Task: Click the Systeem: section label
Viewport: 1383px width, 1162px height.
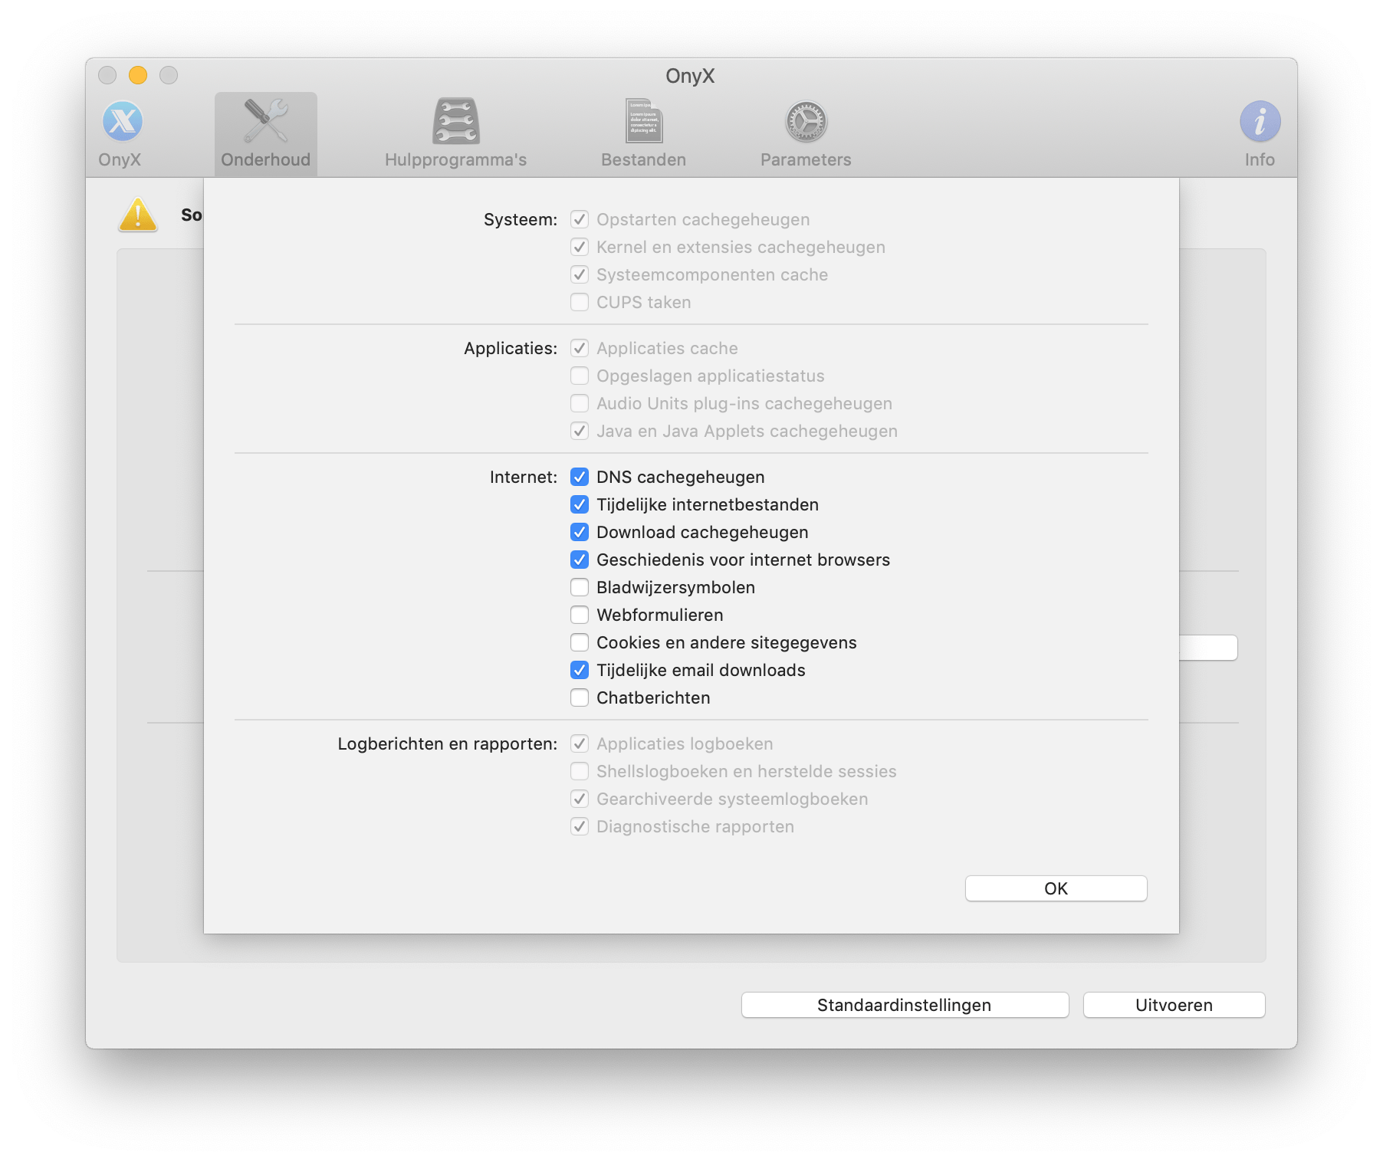Action: click(x=521, y=219)
